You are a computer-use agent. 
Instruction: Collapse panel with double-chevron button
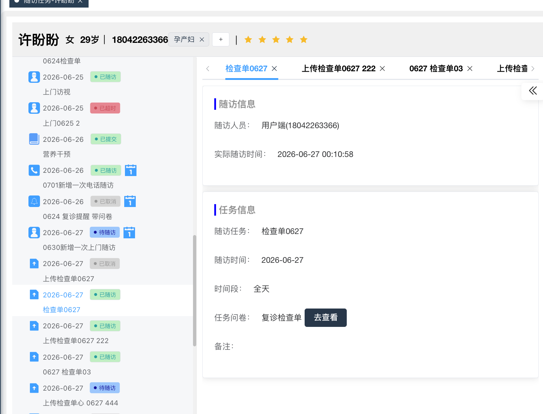(533, 91)
